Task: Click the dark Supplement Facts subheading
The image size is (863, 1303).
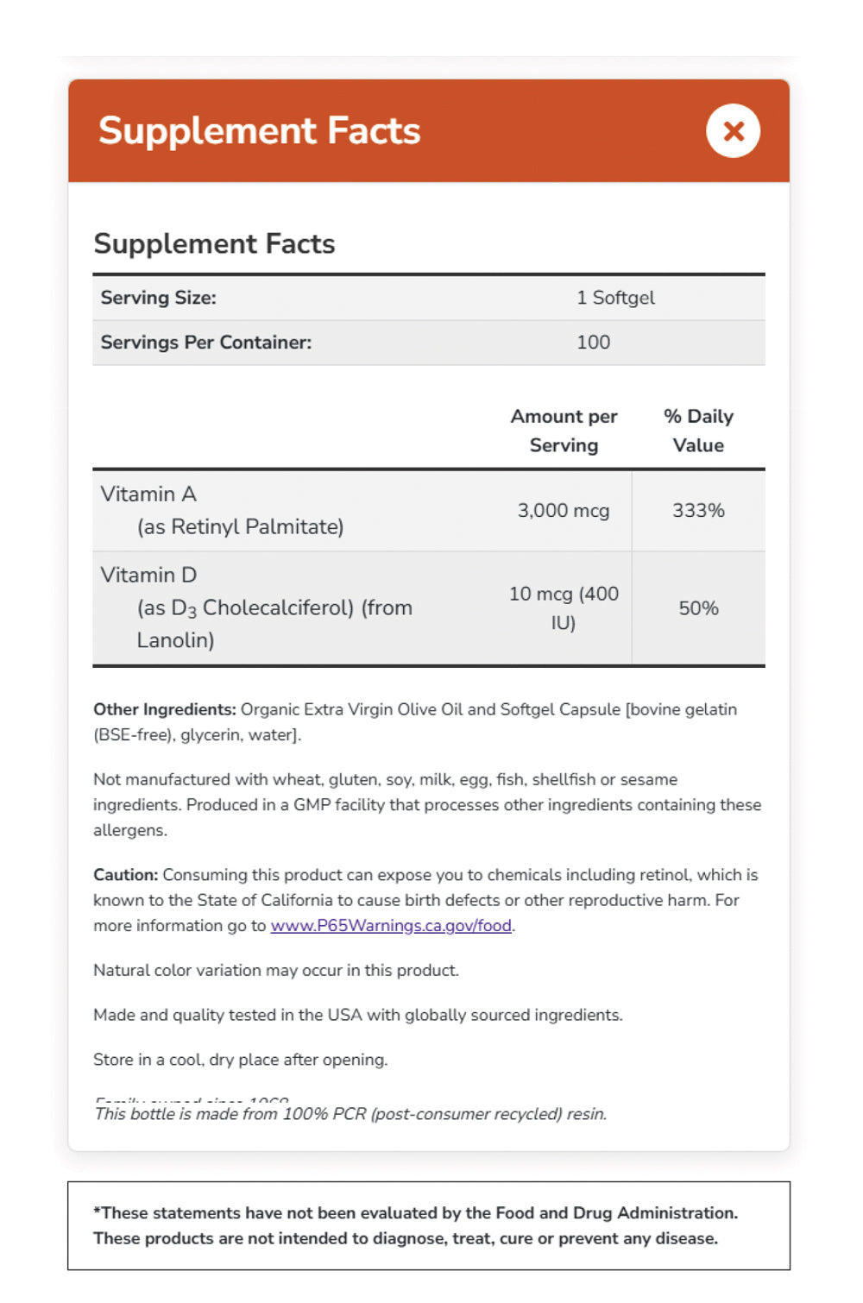Action: (x=214, y=244)
